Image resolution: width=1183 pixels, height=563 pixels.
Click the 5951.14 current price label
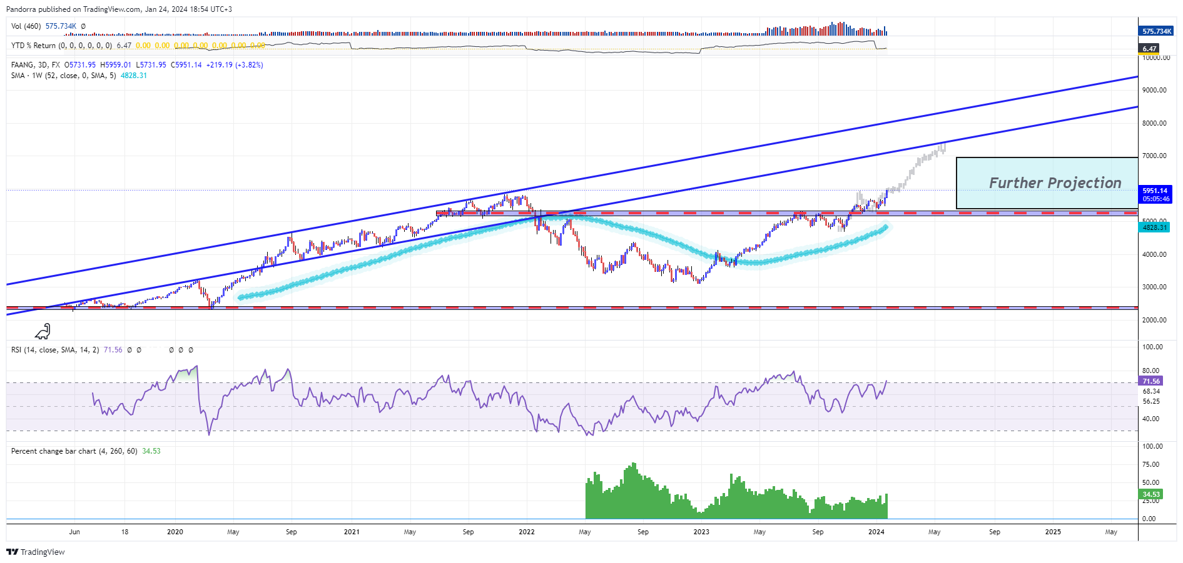click(x=1155, y=191)
